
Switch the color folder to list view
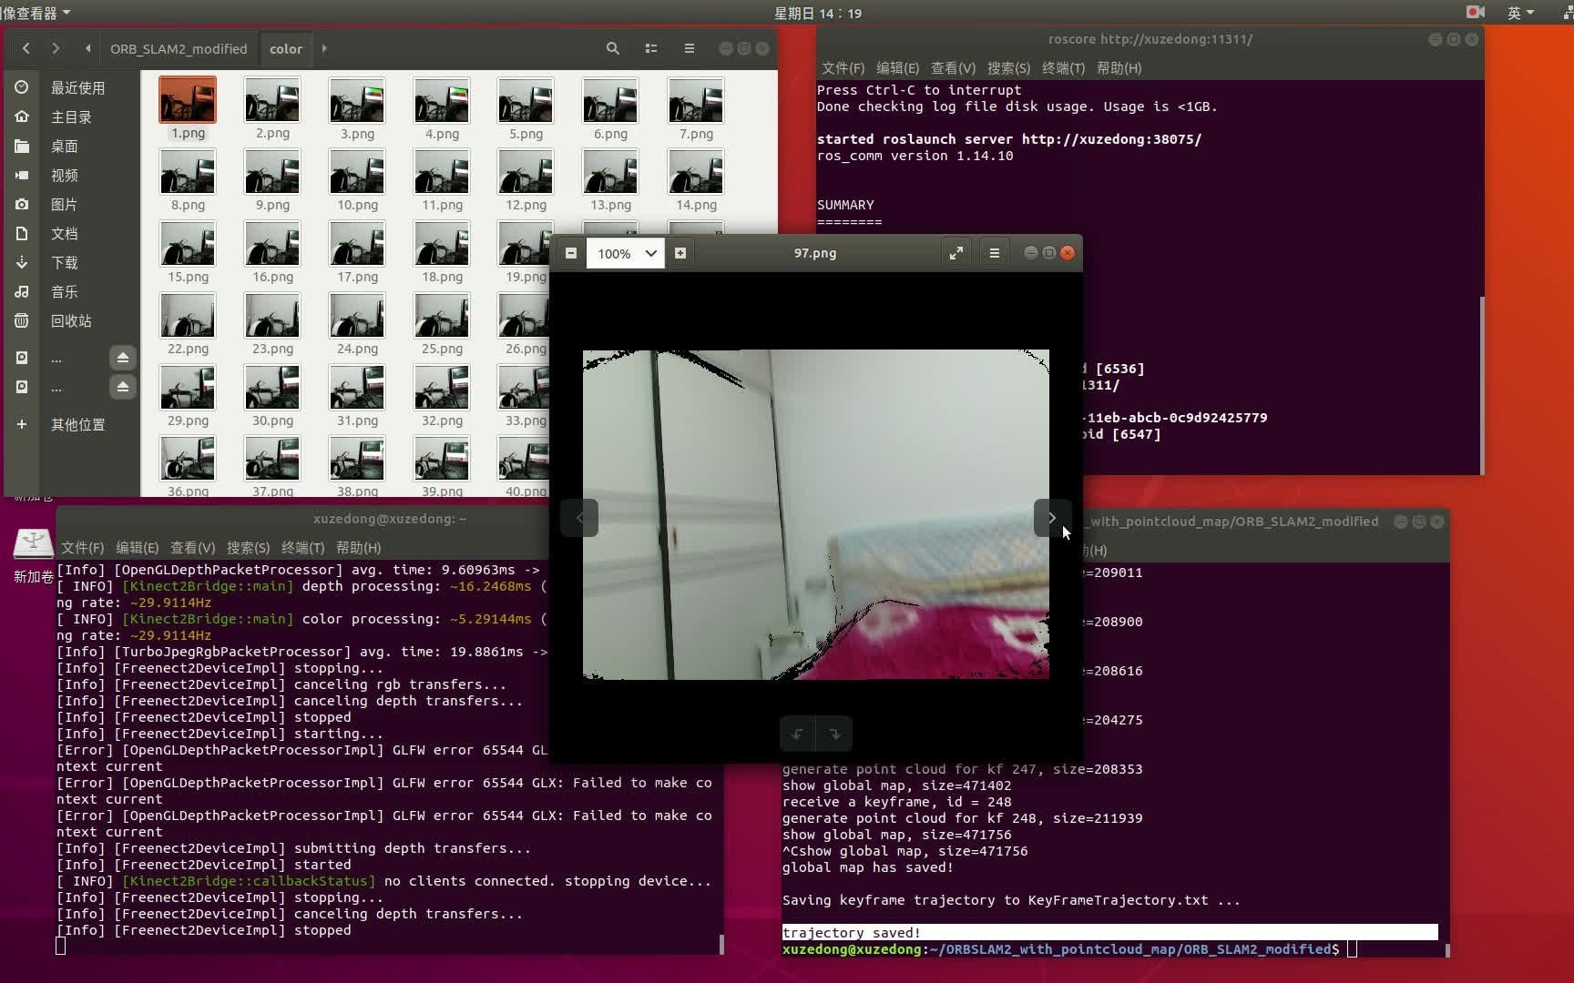650,48
